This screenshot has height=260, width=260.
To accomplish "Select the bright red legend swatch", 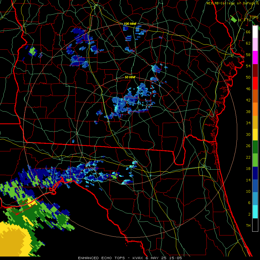I will point(255,83).
